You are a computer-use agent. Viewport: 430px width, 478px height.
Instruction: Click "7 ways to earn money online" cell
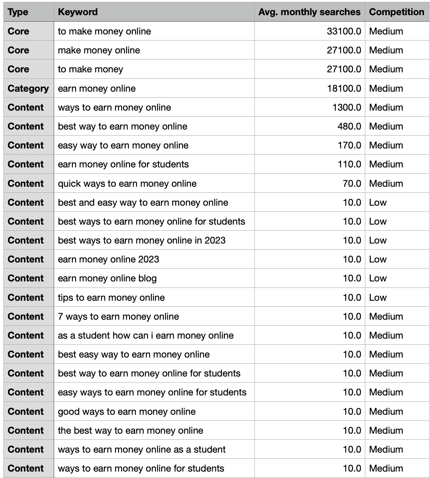click(118, 317)
